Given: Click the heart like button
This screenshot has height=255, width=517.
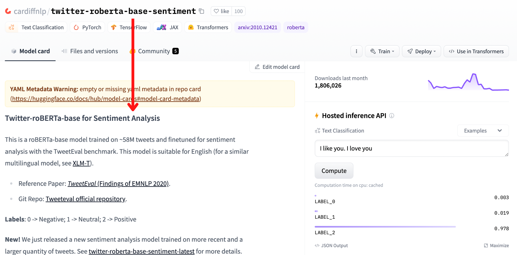Looking at the screenshot, I should [221, 11].
